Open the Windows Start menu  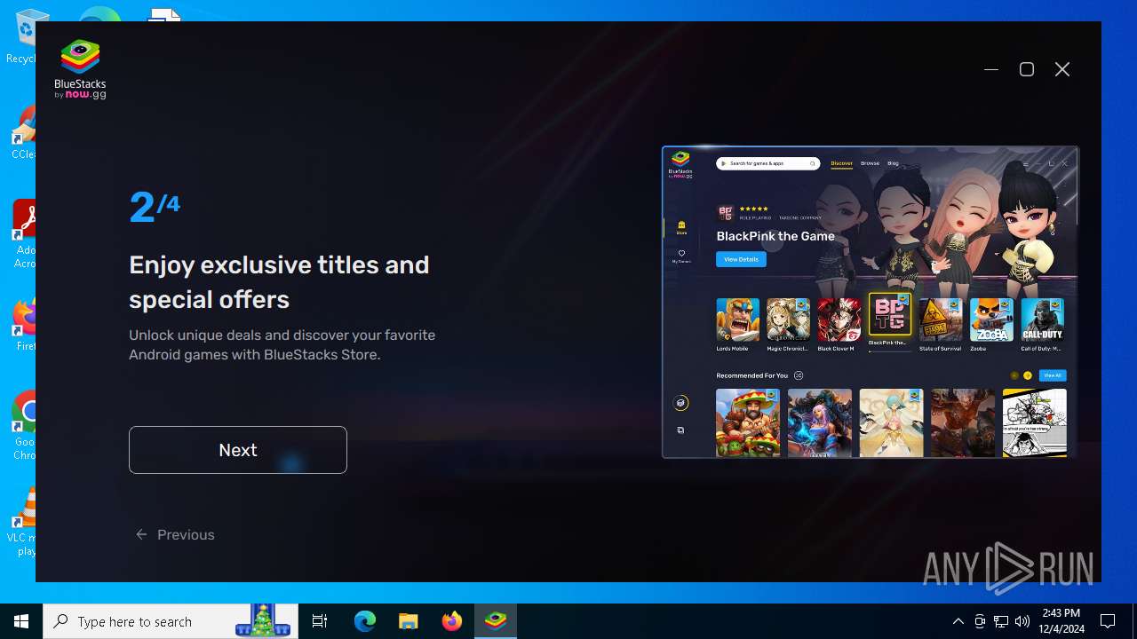tap(21, 621)
